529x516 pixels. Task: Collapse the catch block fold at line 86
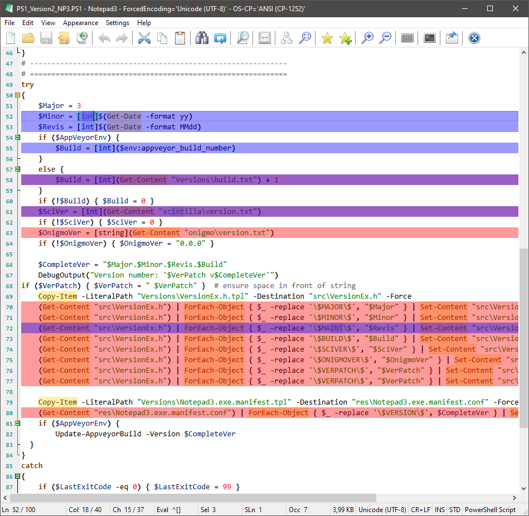click(17, 476)
